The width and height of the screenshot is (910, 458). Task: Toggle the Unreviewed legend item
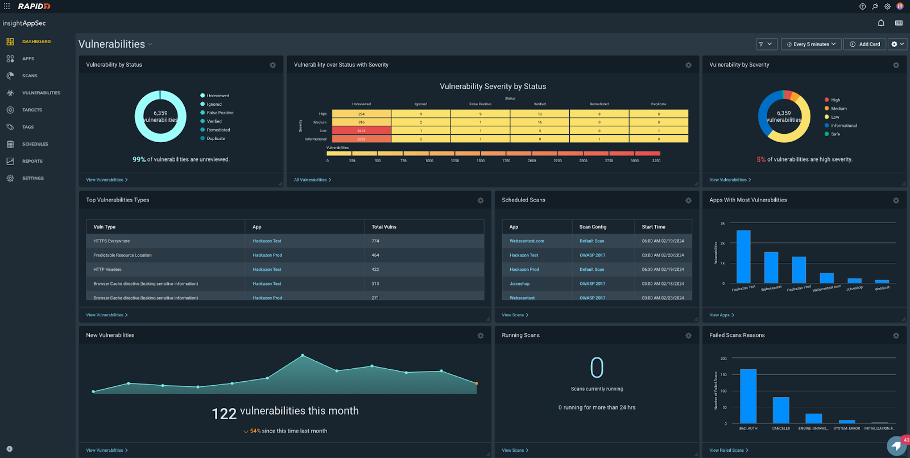217,96
